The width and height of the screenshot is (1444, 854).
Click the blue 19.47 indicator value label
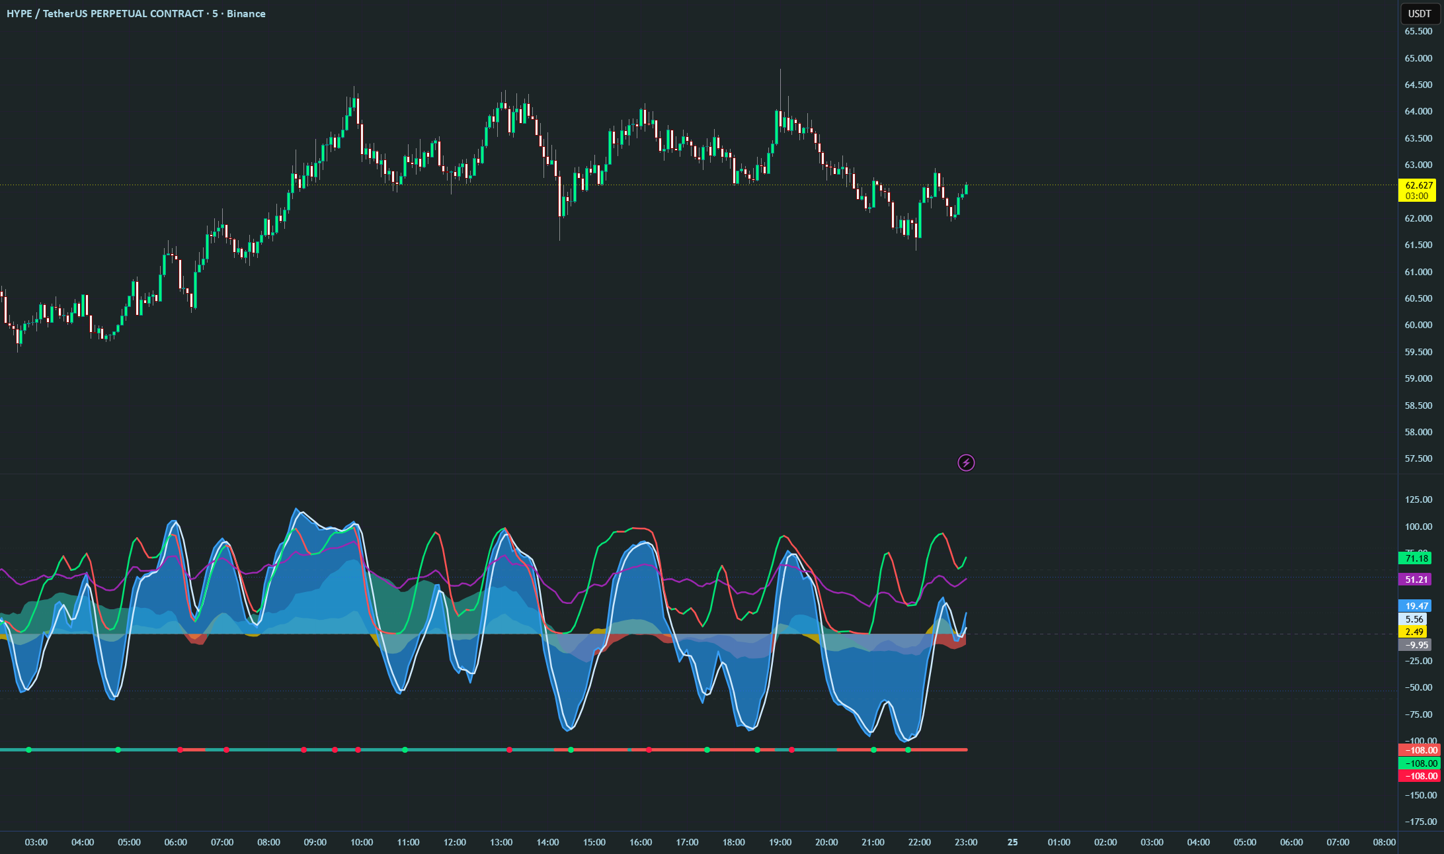click(x=1416, y=606)
